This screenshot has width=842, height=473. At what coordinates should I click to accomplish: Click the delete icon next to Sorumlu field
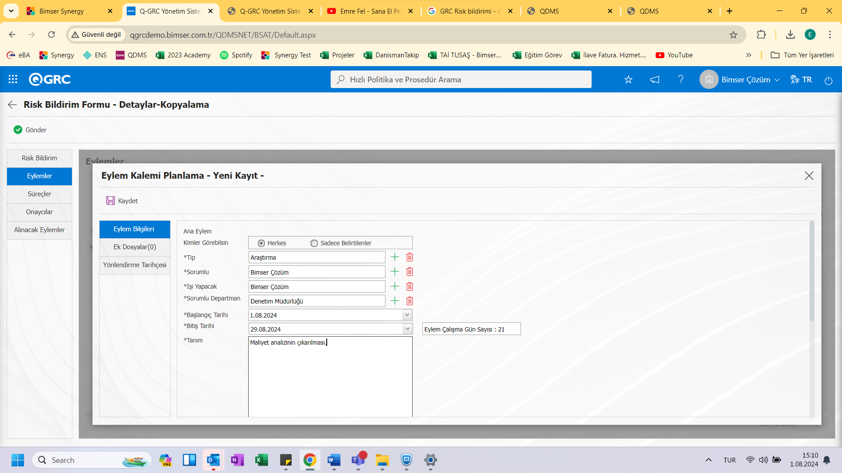coord(410,272)
